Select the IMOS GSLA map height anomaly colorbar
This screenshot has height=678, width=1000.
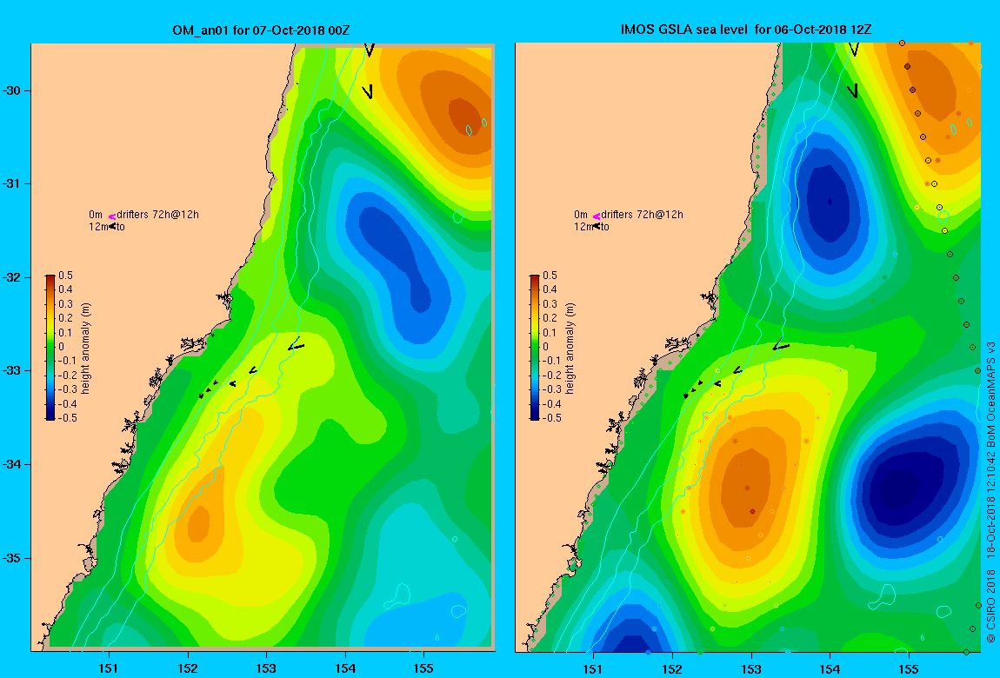[535, 348]
